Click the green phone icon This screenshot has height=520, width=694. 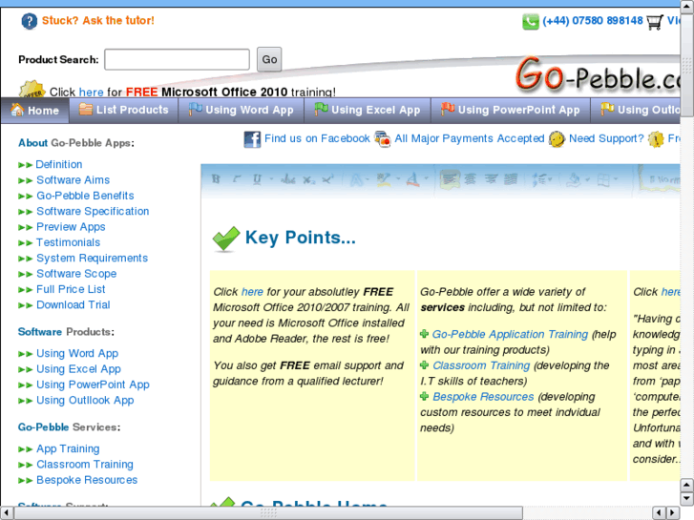pos(530,21)
